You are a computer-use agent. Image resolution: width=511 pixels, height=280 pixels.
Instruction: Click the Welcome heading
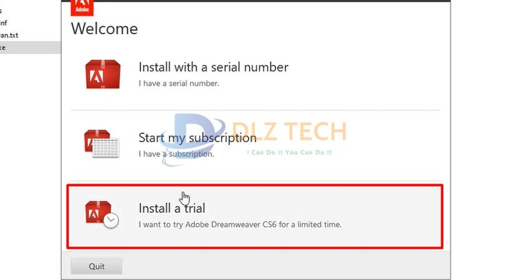(x=104, y=29)
